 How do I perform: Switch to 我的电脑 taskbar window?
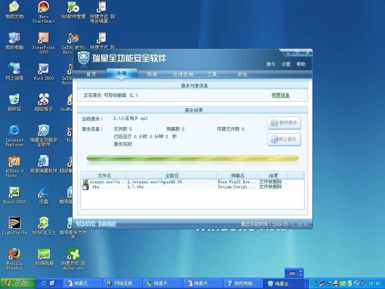243,283
